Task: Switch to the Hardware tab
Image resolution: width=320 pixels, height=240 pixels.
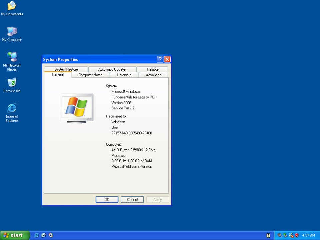Action: (x=124, y=75)
